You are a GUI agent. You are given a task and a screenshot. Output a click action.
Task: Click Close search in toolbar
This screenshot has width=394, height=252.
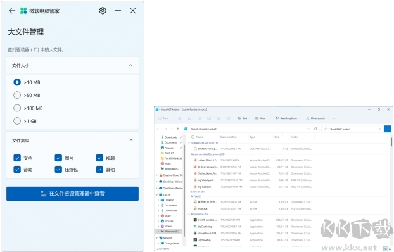[x=315, y=118]
